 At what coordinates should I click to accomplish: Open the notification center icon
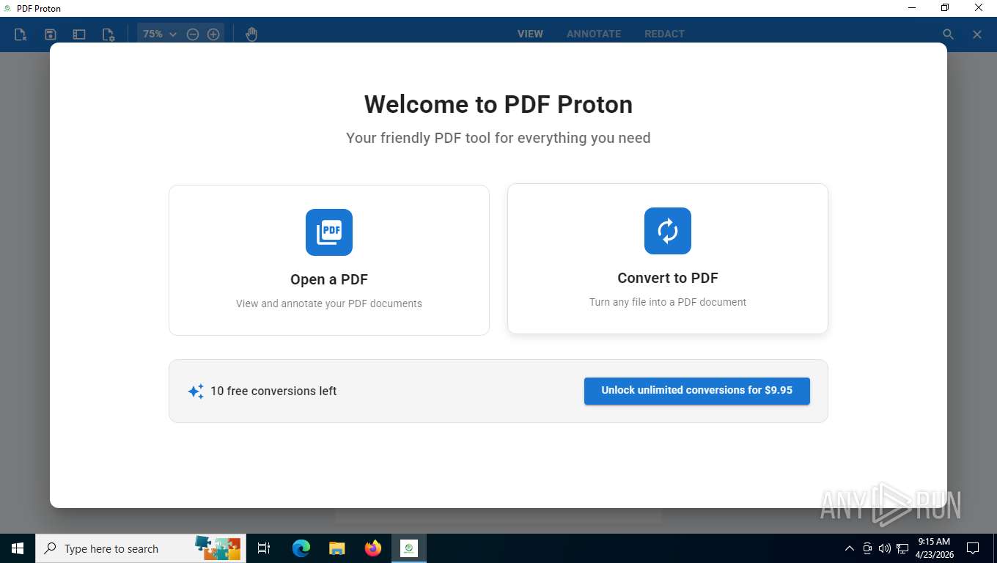click(973, 548)
